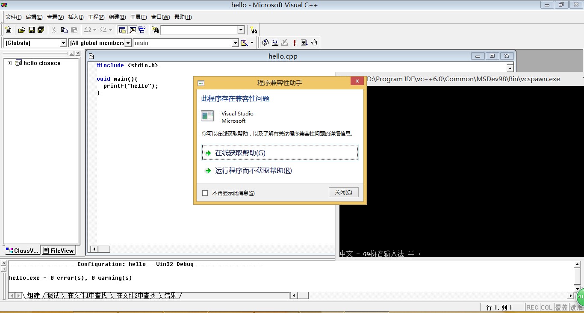Open the 工程(P) menu

pos(96,17)
